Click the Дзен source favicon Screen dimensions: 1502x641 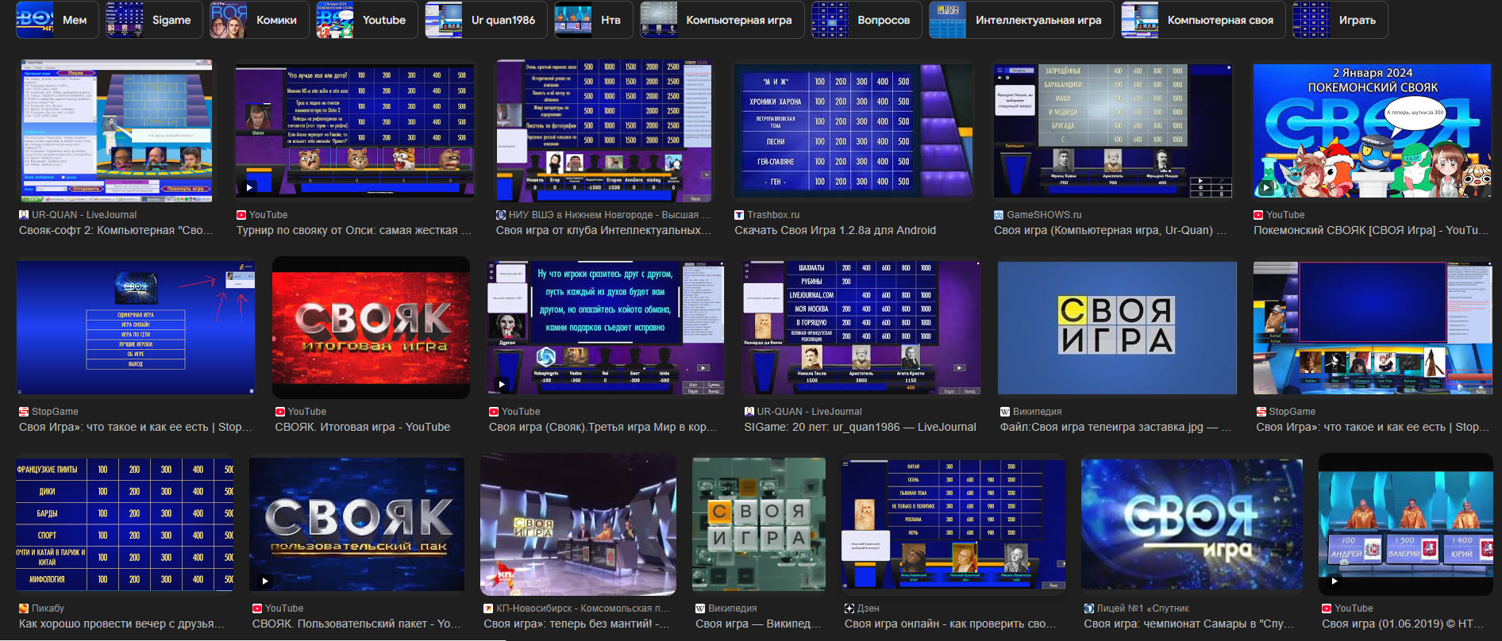pyautogui.click(x=849, y=608)
